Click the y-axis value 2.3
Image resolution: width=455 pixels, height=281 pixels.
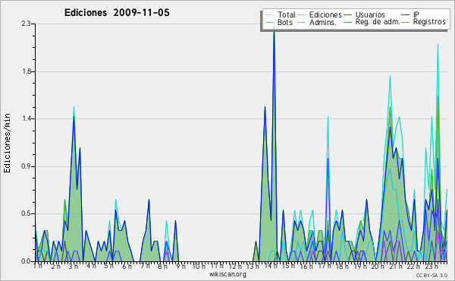click(x=26, y=24)
